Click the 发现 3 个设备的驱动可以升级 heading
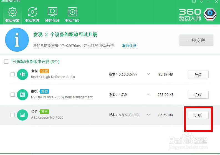220x155 pixels. pyautogui.click(x=65, y=34)
